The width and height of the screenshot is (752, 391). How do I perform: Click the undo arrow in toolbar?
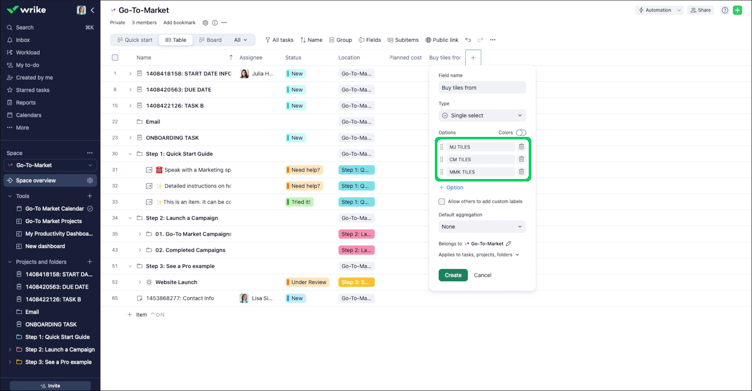click(x=468, y=40)
